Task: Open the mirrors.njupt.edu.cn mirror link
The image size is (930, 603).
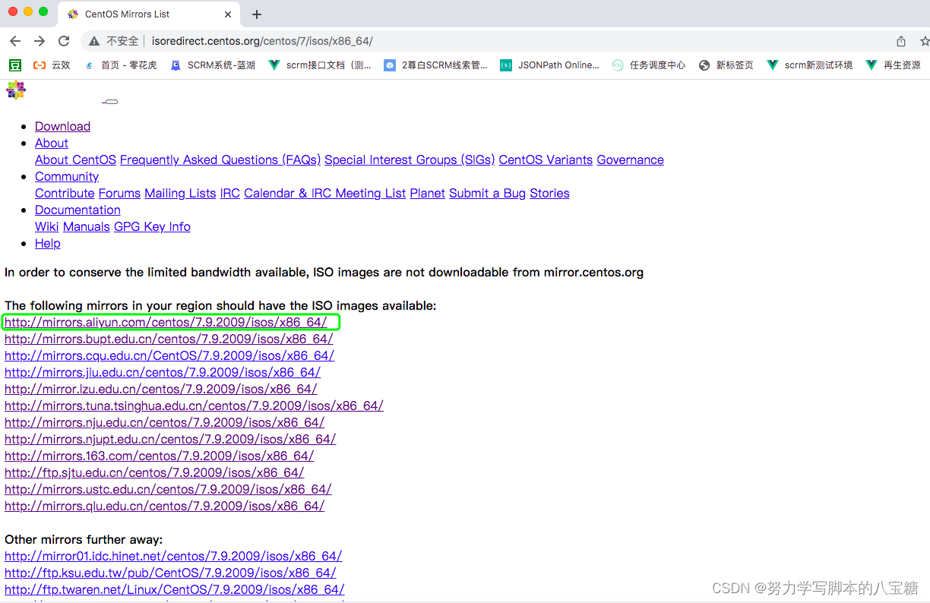Action: point(170,440)
